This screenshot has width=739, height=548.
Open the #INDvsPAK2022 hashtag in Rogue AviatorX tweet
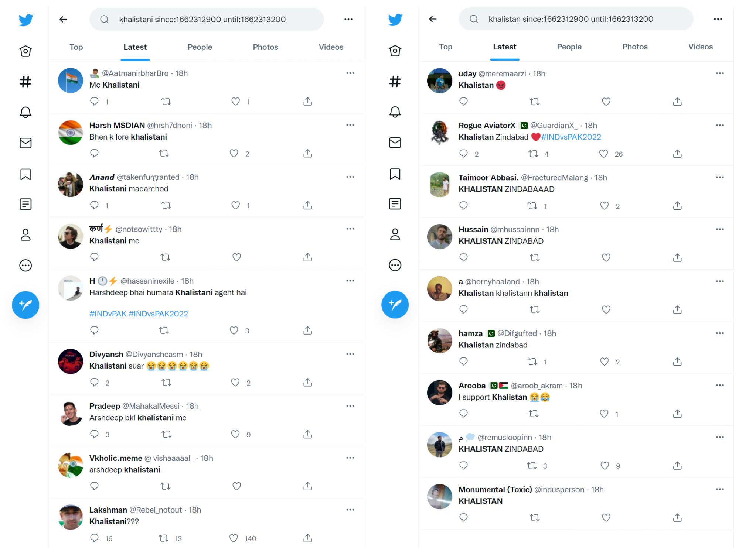(571, 137)
